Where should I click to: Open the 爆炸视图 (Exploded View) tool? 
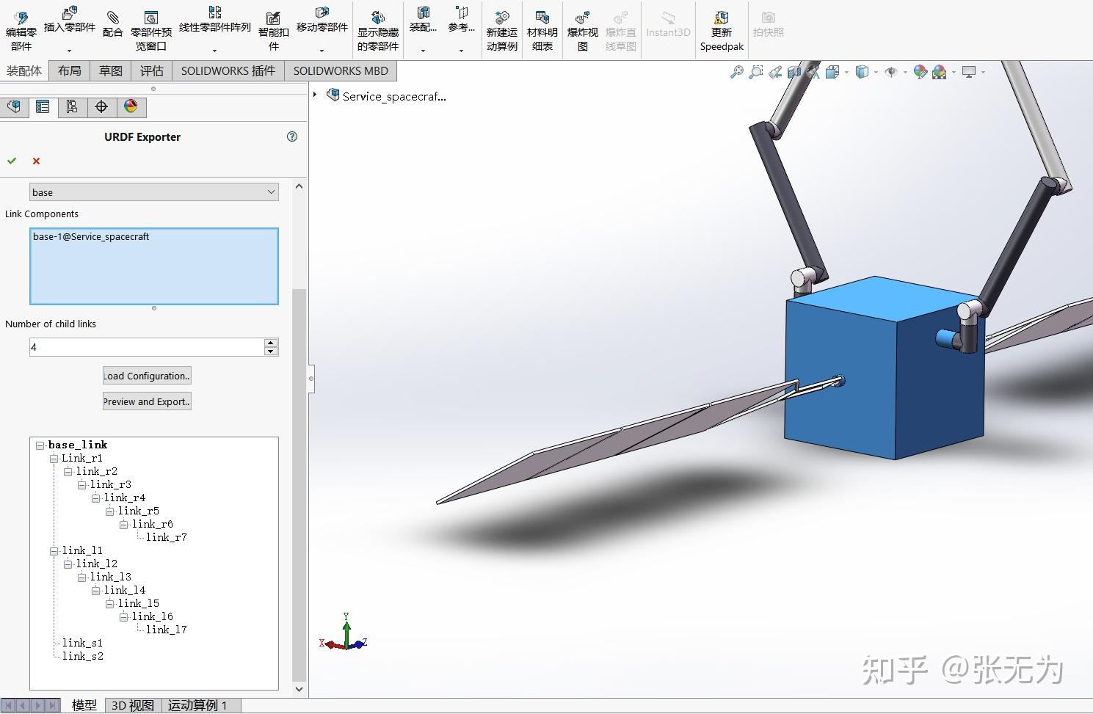582,22
